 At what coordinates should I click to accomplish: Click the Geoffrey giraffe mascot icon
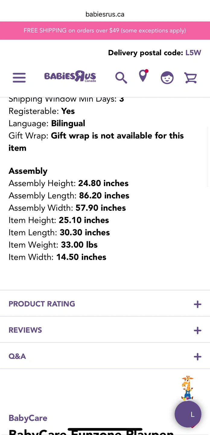click(187, 388)
